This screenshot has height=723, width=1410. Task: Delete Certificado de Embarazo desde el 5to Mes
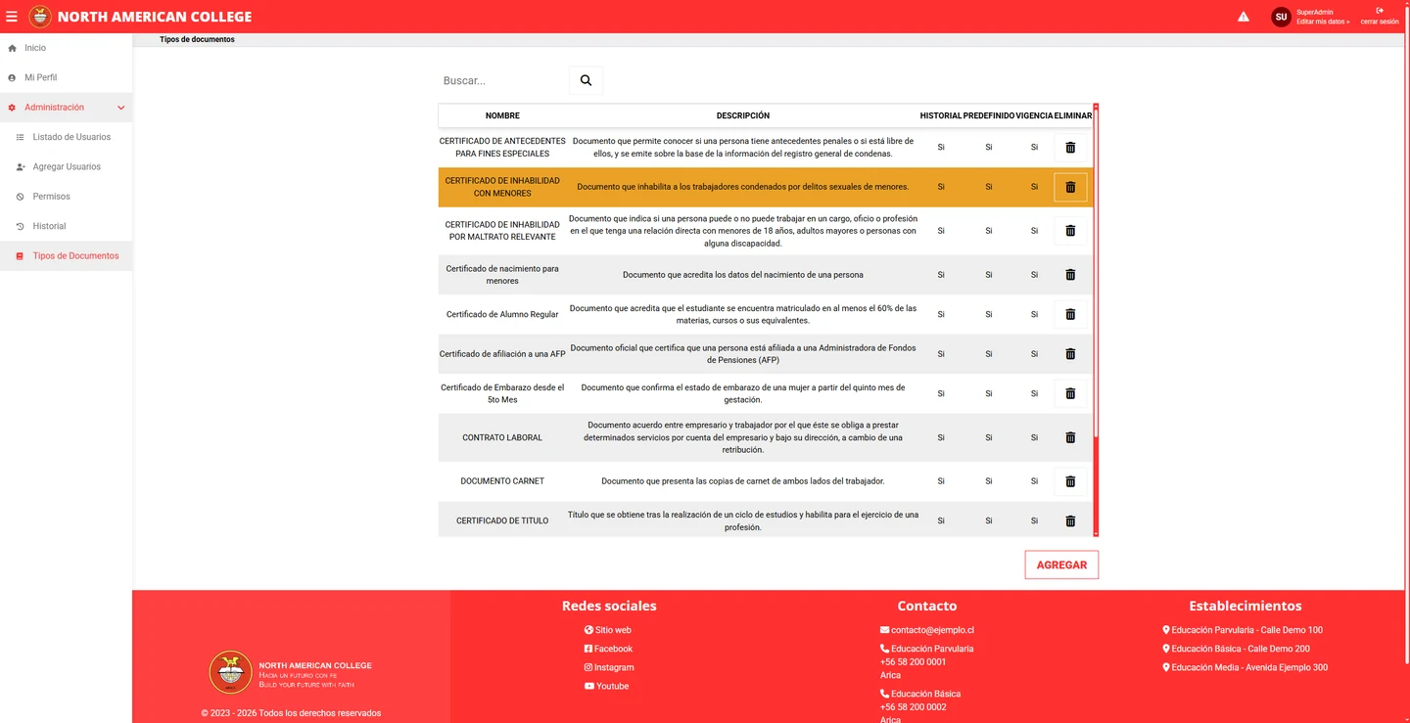pos(1070,393)
